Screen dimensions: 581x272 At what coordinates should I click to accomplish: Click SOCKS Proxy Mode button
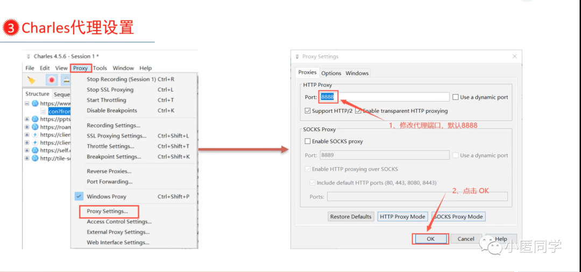coord(459,217)
